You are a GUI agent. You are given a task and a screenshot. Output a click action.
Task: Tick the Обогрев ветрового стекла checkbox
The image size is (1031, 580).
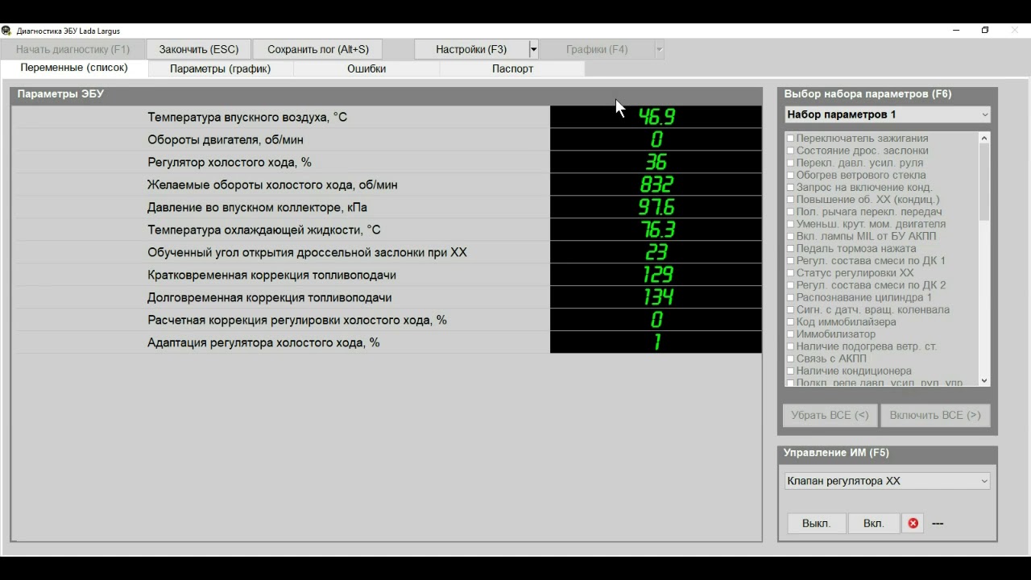[791, 176]
